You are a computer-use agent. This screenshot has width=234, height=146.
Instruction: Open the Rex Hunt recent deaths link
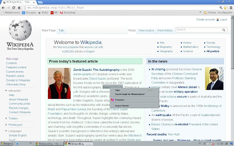(174, 134)
